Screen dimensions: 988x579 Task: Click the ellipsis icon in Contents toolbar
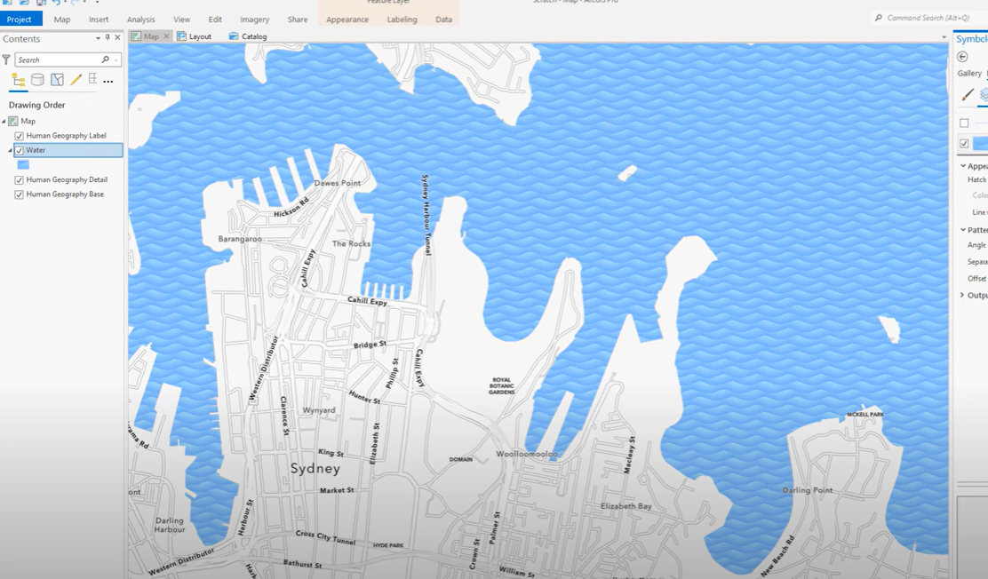coord(108,80)
